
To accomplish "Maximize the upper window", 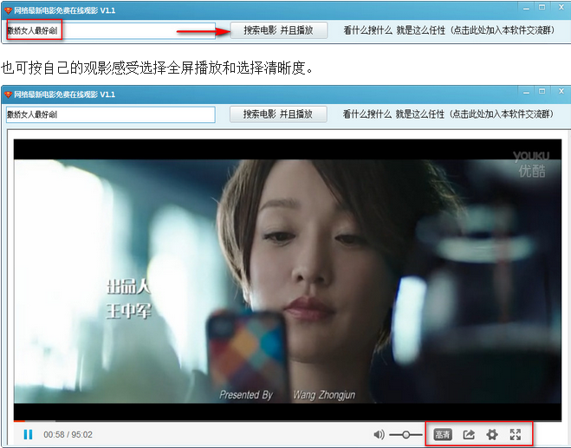I will pyautogui.click(x=542, y=7).
